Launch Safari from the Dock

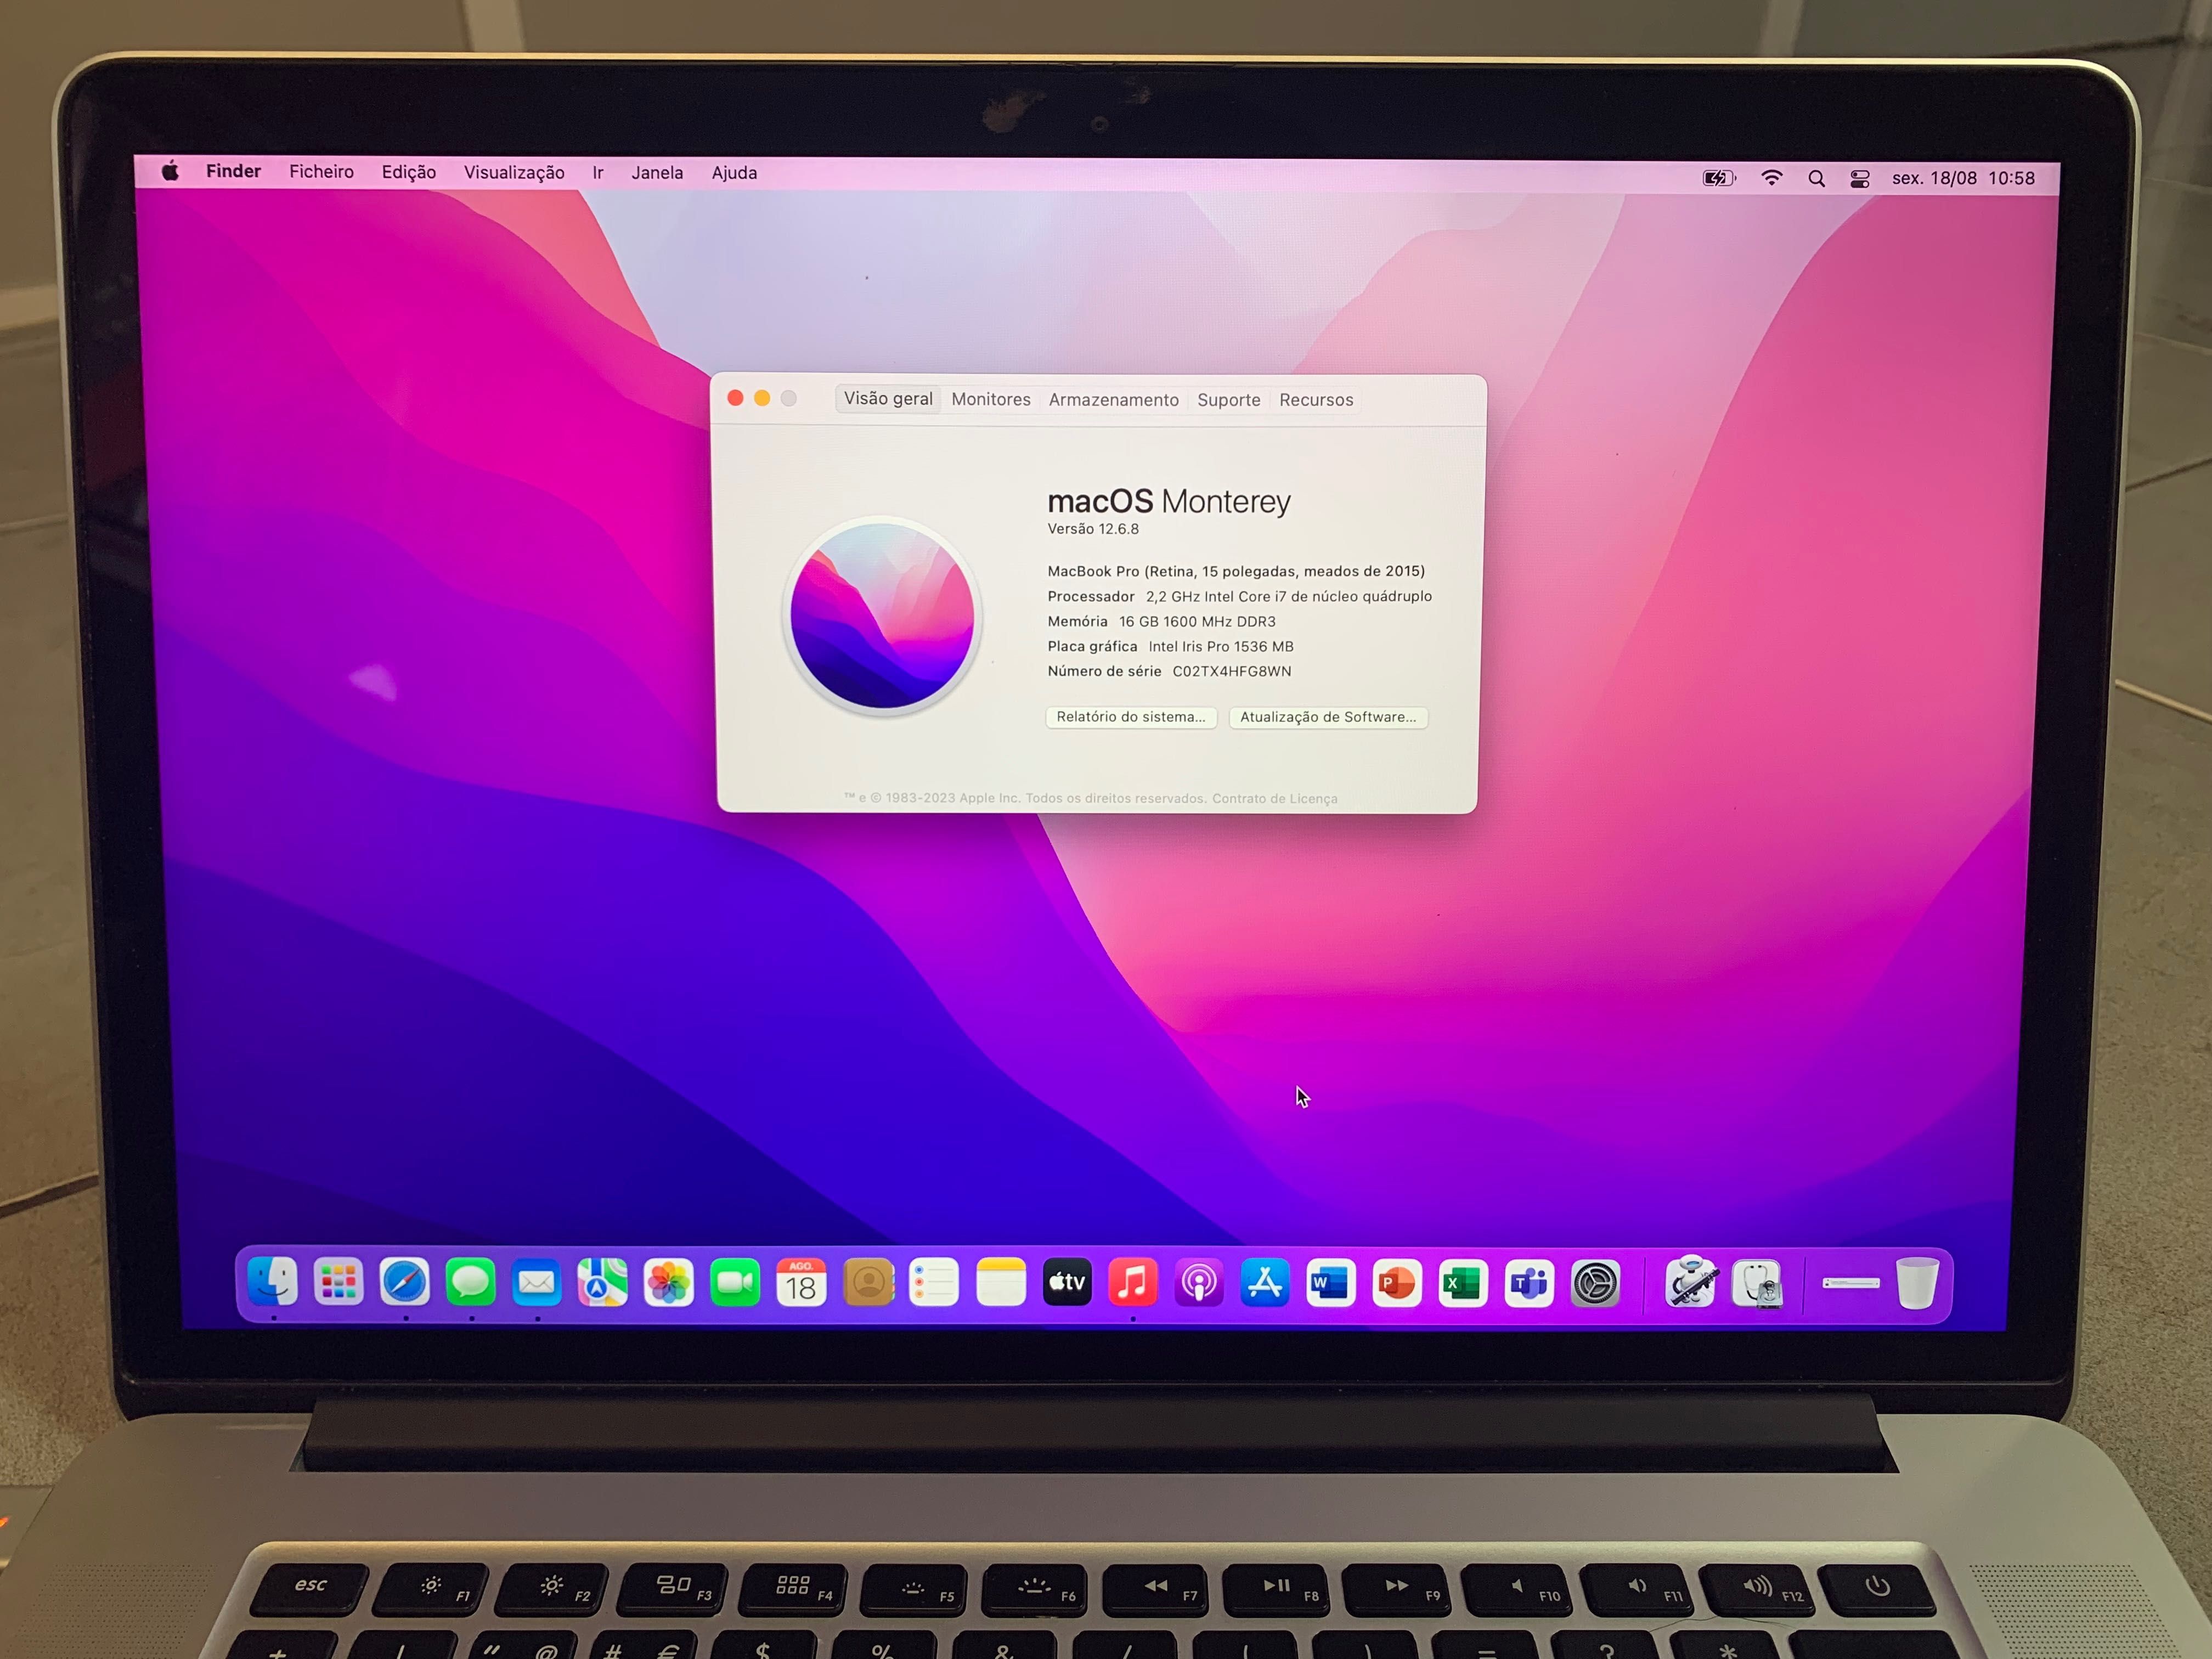pos(404,1281)
